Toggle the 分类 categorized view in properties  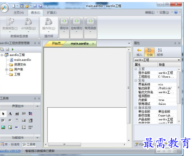(x=150, y=52)
